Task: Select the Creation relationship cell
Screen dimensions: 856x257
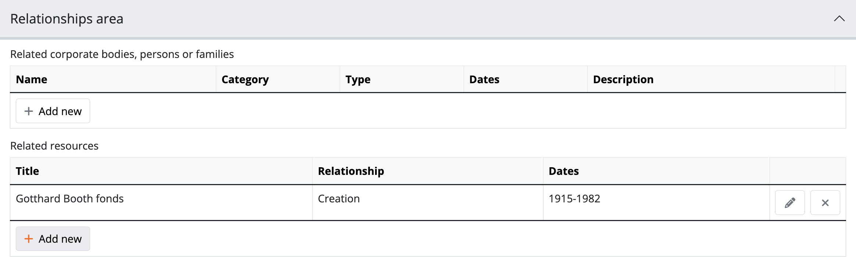Action: (339, 199)
